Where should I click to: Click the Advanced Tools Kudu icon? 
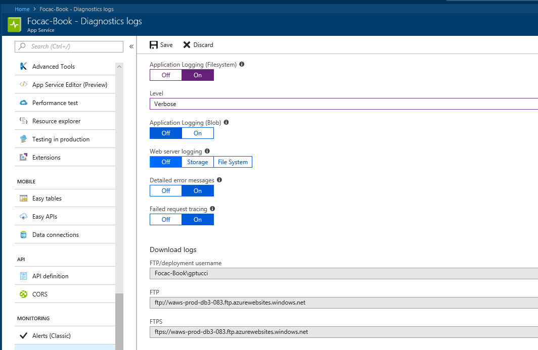(x=23, y=66)
